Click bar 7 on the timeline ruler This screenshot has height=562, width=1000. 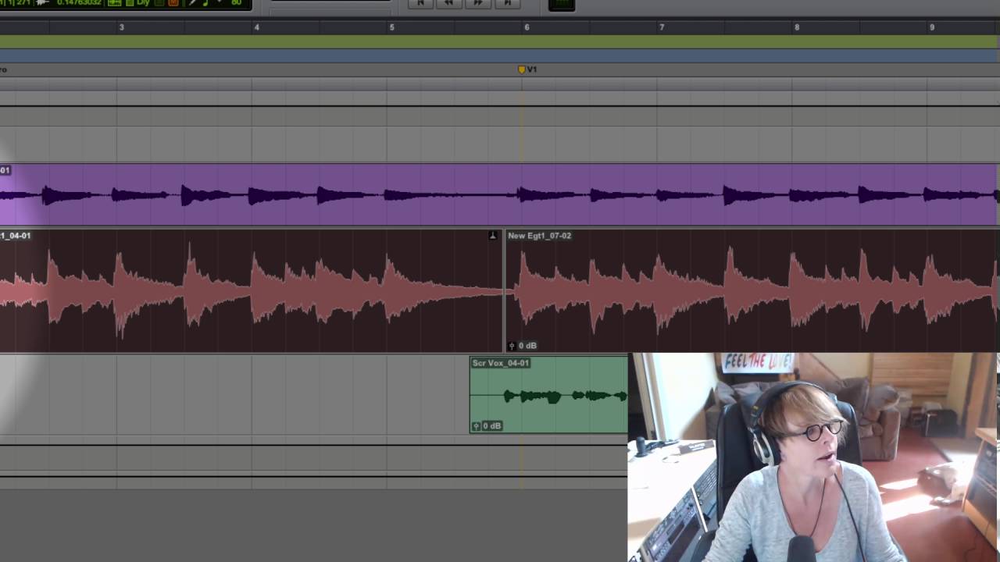(662, 27)
